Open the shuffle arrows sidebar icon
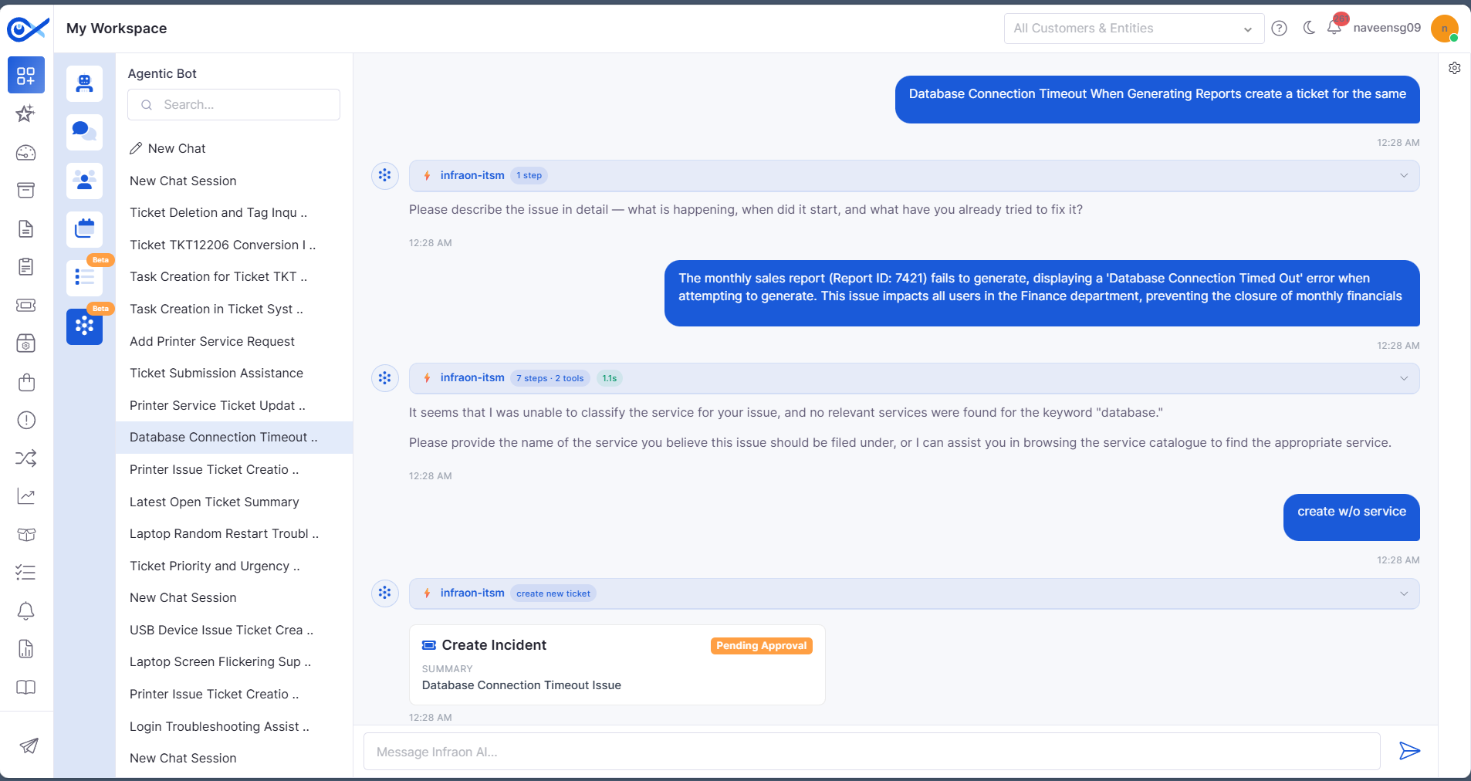The width and height of the screenshot is (1471, 781). [x=26, y=458]
